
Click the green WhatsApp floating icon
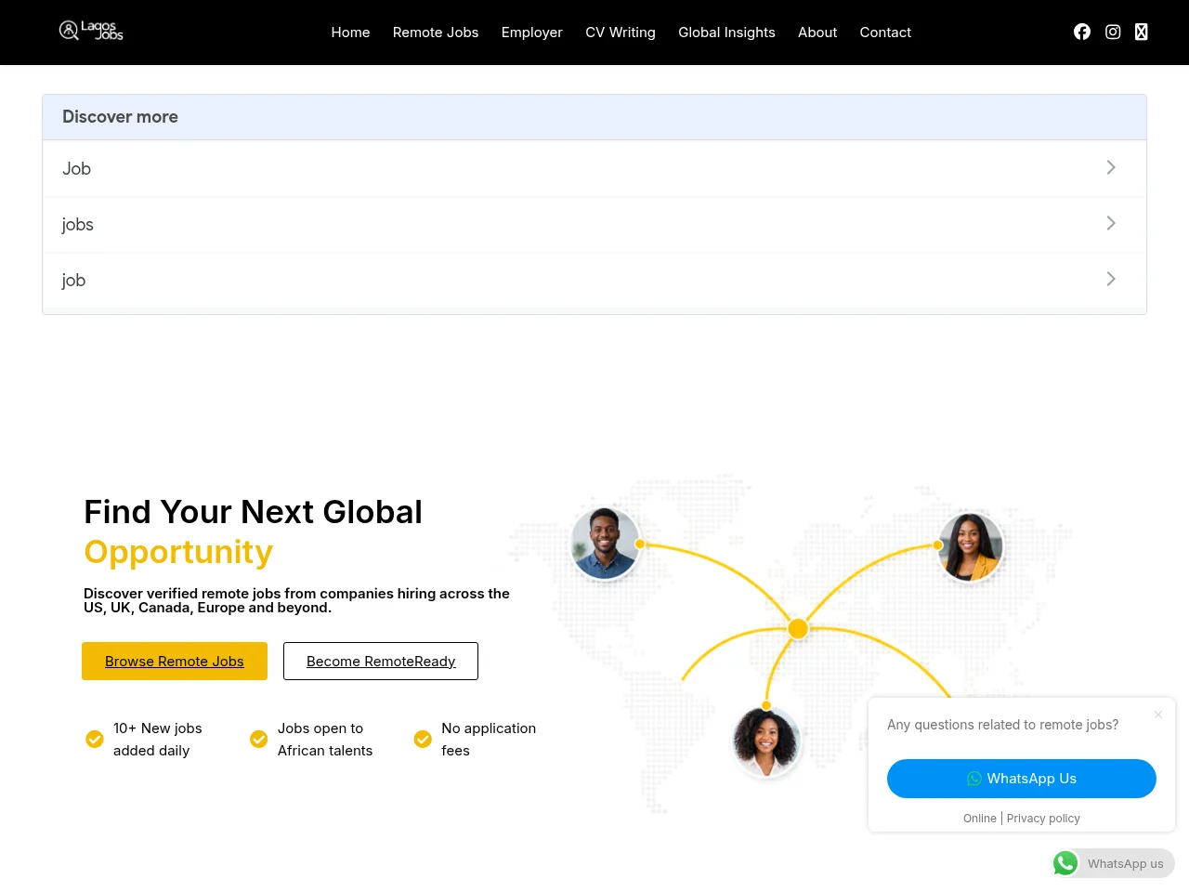pos(1065,863)
